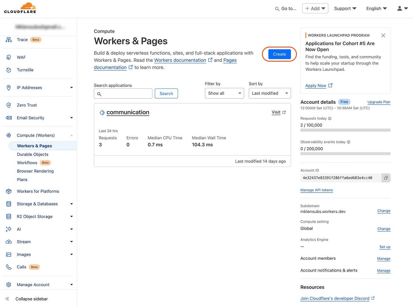Image resolution: width=413 pixels, height=307 pixels.
Task: Click the Upgrade Plan link
Action: coord(379,102)
